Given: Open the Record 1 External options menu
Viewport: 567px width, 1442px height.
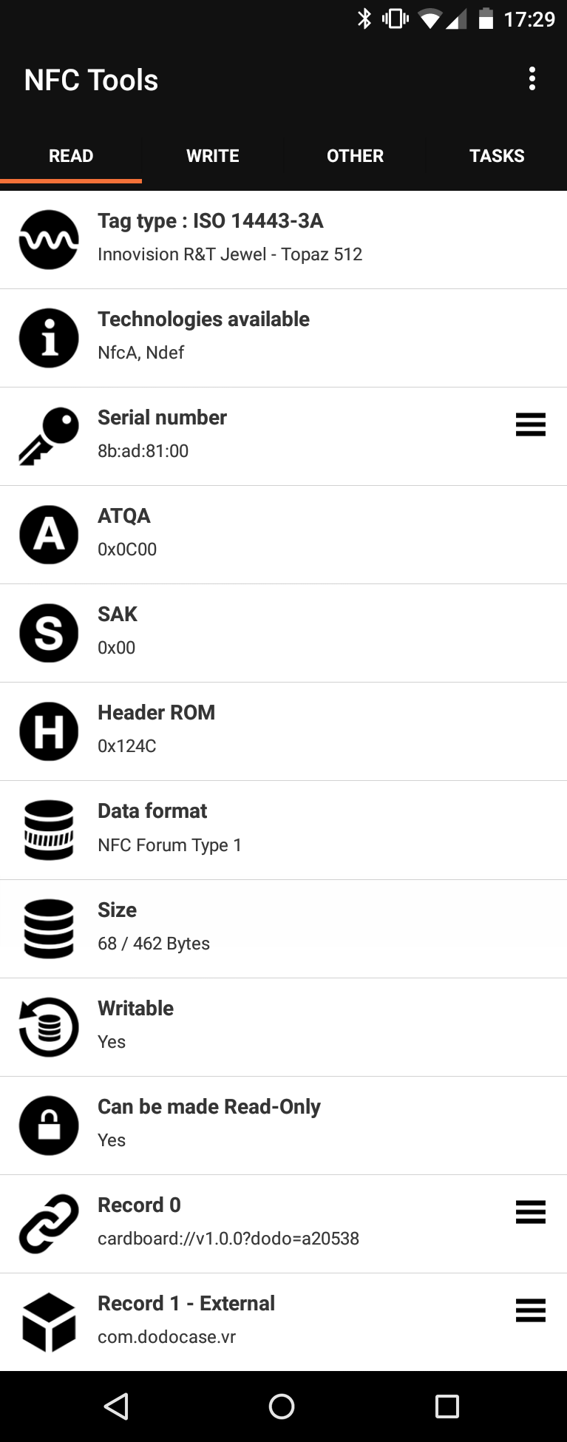Looking at the screenshot, I should tap(530, 1310).
